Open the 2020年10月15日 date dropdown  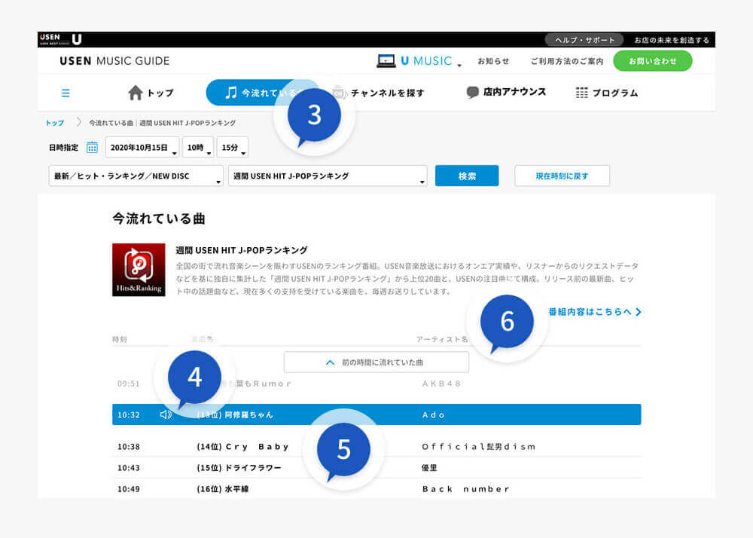(x=142, y=147)
